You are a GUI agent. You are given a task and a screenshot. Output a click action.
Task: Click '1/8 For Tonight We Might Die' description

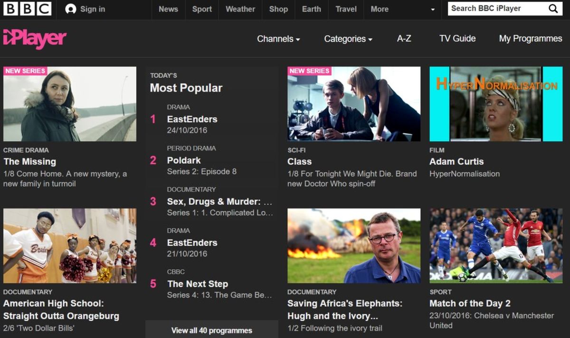click(x=352, y=179)
